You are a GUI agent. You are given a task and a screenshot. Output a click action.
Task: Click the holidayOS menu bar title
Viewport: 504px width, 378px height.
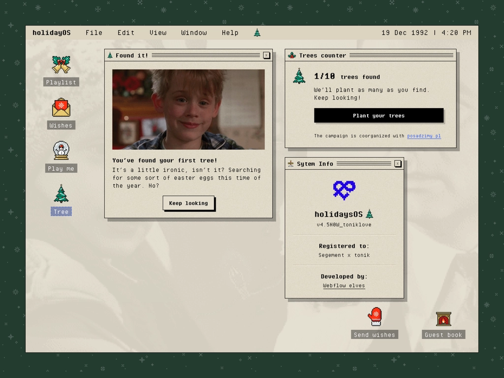coord(51,33)
